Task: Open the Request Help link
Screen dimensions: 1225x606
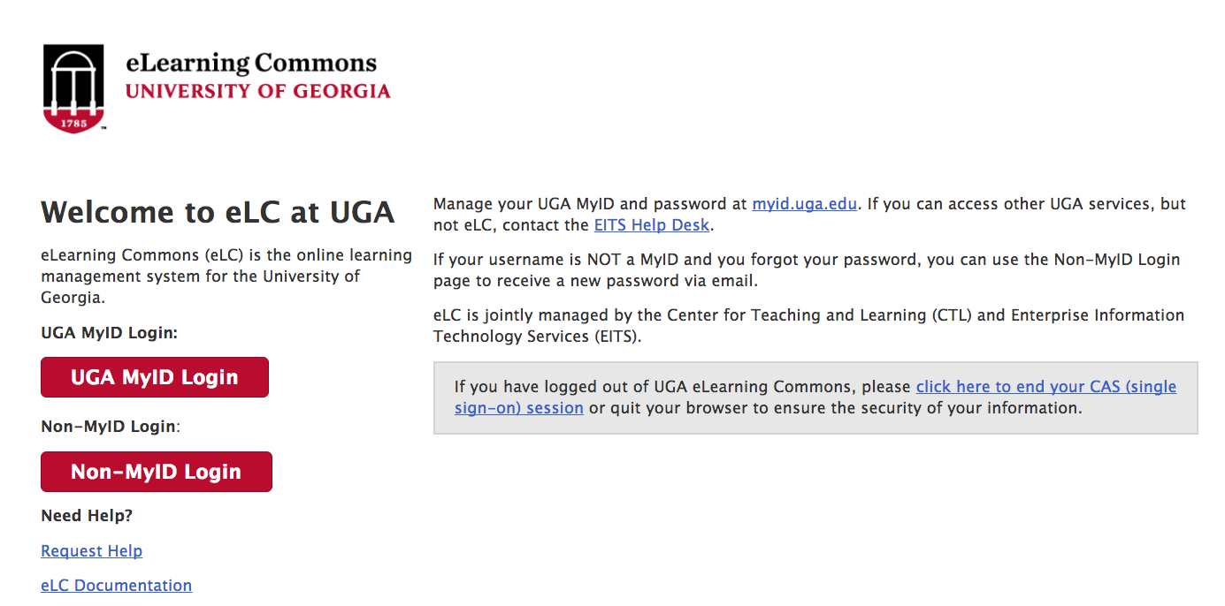Action: coord(92,551)
